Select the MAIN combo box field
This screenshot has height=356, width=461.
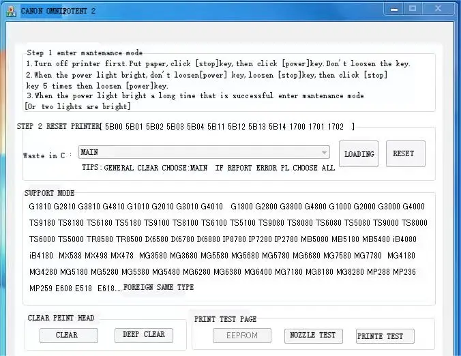(x=204, y=152)
